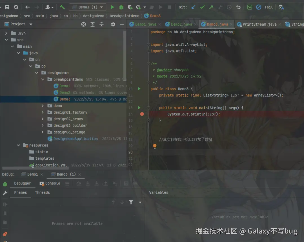Switch to Demo1.java editor tab

(x=146, y=24)
